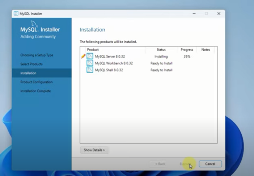Show installation details
This screenshot has width=254, height=176.
pos(94,150)
